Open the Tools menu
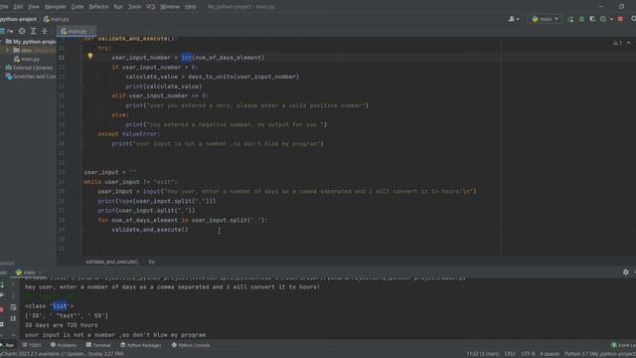636x358 pixels. point(135,7)
